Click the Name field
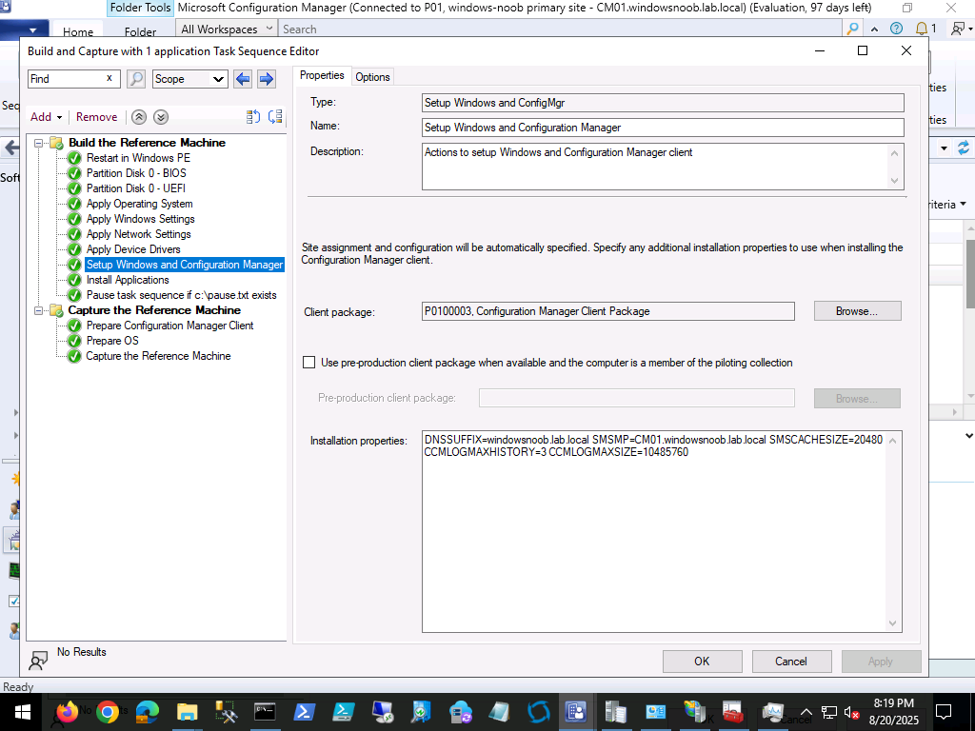The width and height of the screenshot is (975, 731). pos(663,128)
